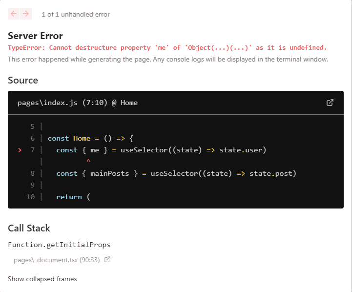
Task: Click the pages\index.js (7:10) @ Home header
Action: point(77,103)
